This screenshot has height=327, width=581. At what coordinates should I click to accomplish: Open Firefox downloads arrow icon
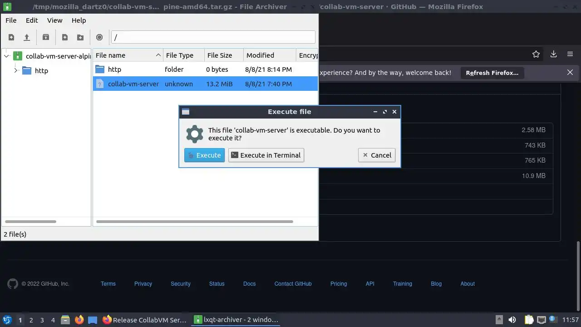click(553, 54)
